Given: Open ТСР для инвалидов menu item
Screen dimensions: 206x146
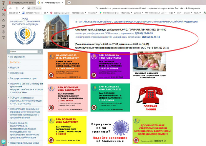Looking at the screenshot, I should pyautogui.click(x=26, y=101).
